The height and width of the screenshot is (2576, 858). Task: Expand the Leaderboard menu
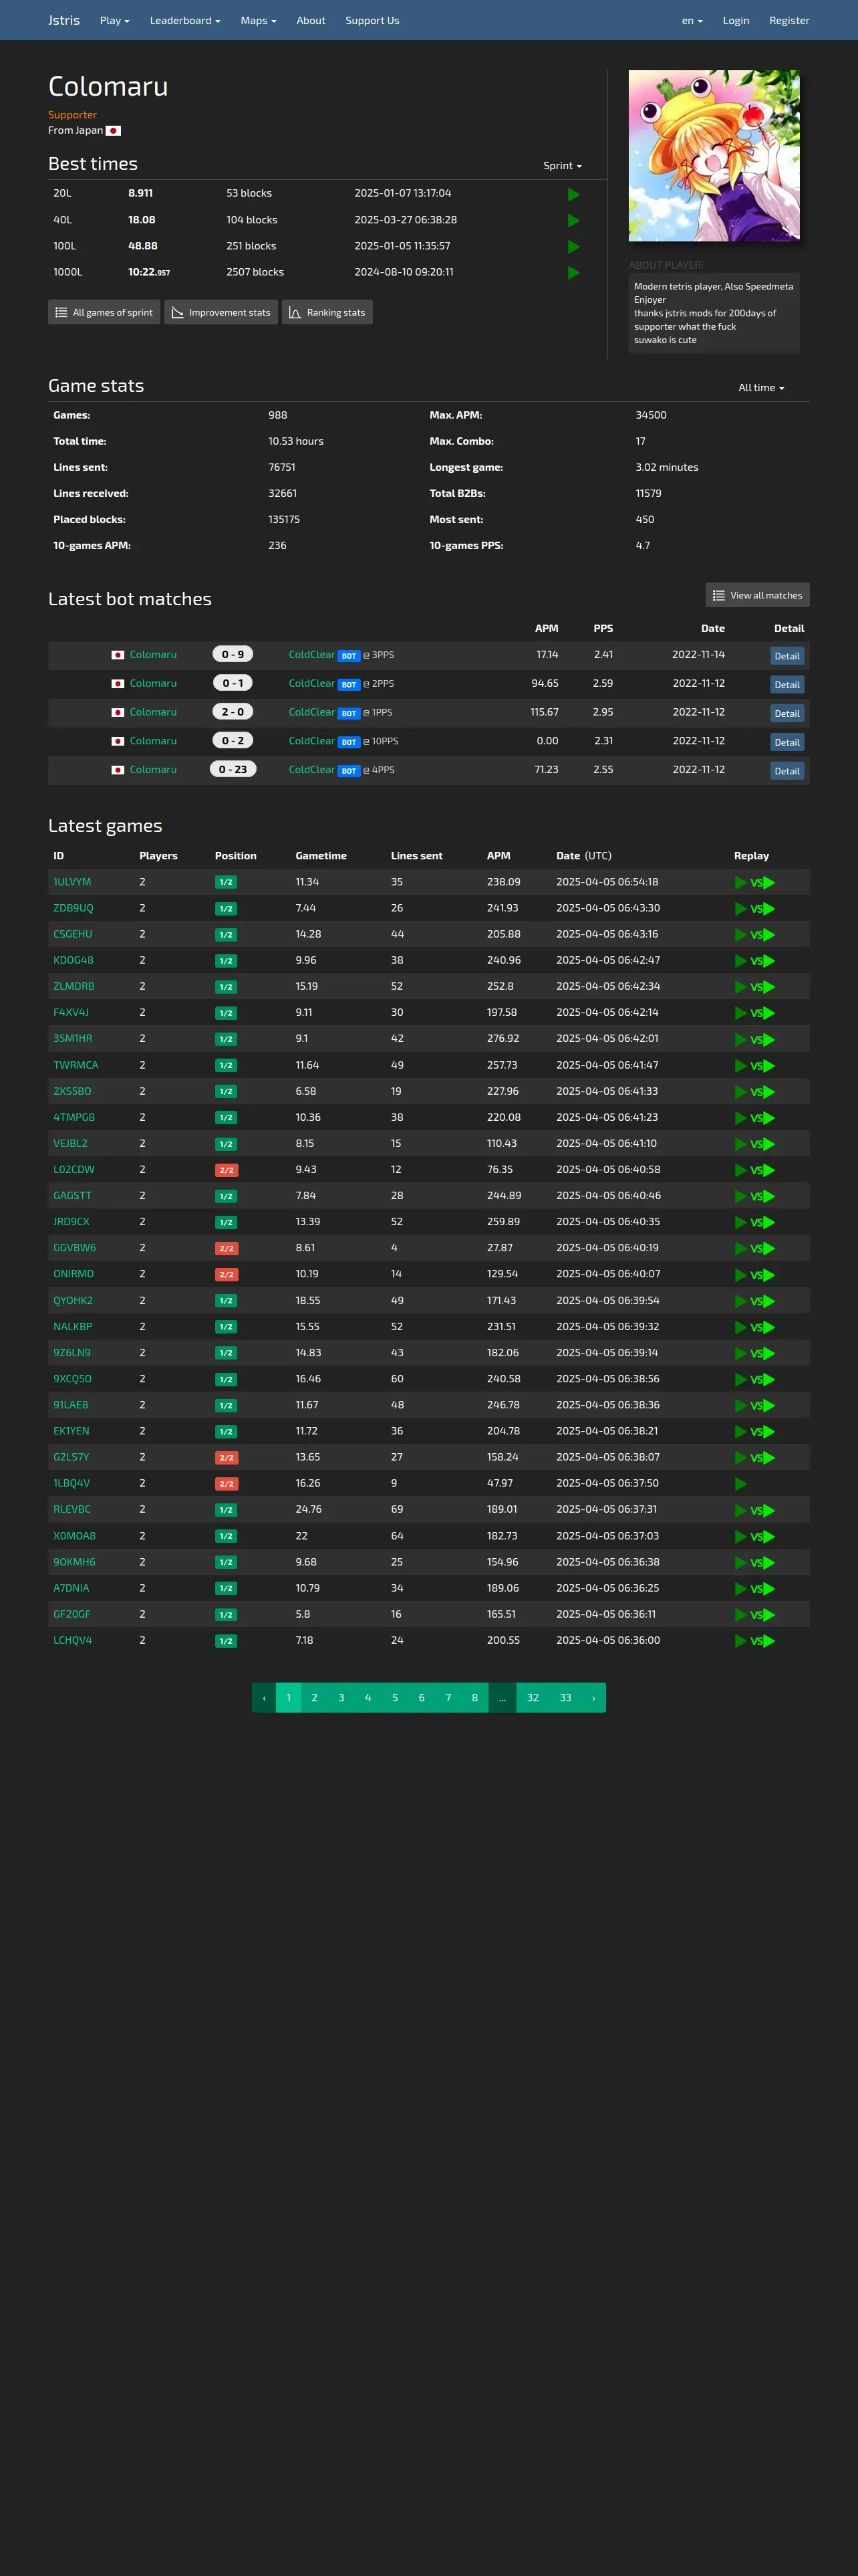point(185,20)
